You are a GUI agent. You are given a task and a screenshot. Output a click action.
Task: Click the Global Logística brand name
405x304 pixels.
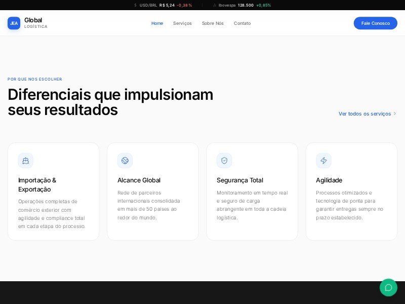pyautogui.click(x=33, y=23)
